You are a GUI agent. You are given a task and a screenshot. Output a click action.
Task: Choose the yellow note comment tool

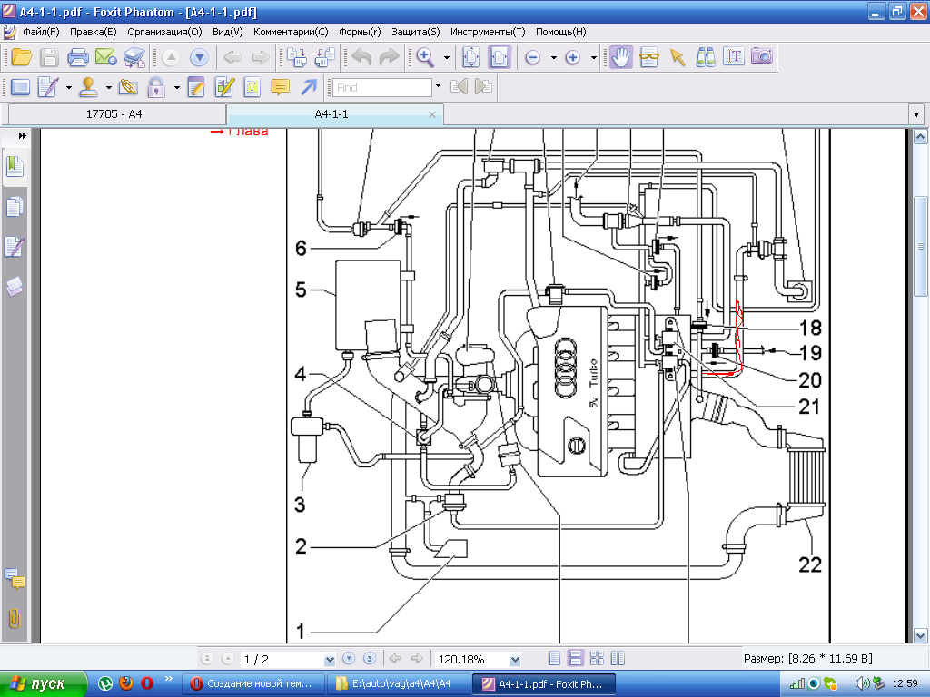[280, 87]
